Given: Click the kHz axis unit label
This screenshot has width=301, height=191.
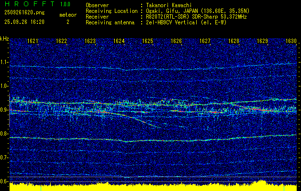Looking at the screenshot, I should coord(4,39).
